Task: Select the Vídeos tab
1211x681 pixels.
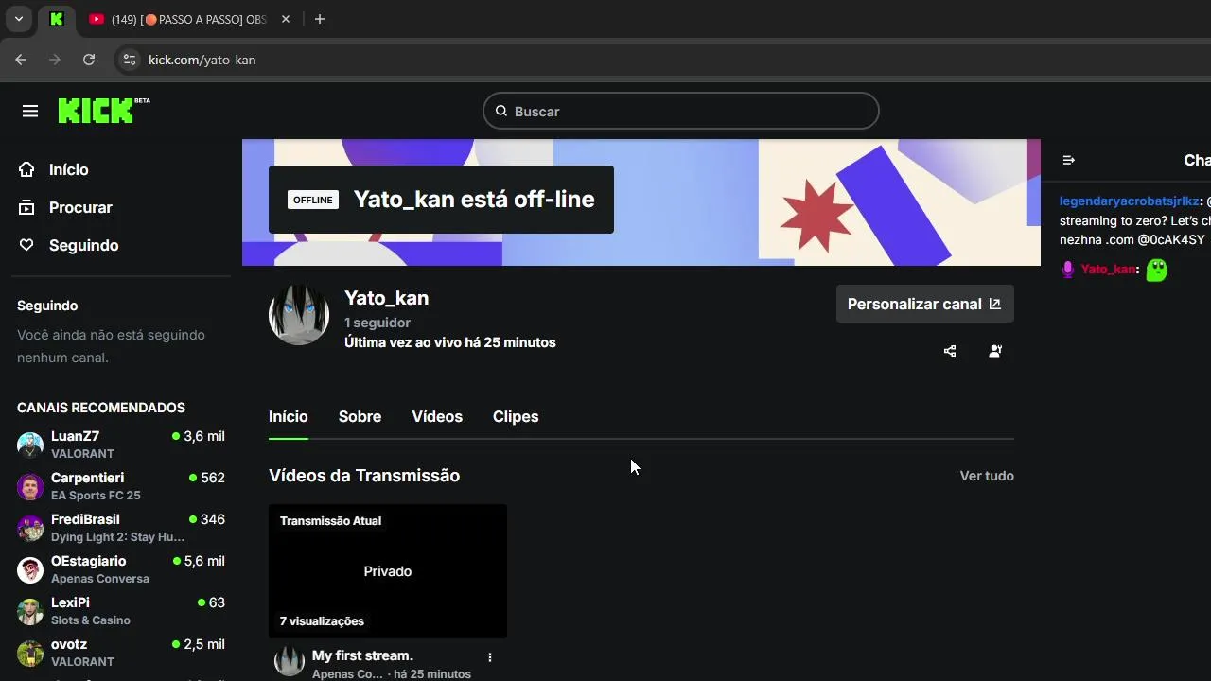Action: [437, 417]
